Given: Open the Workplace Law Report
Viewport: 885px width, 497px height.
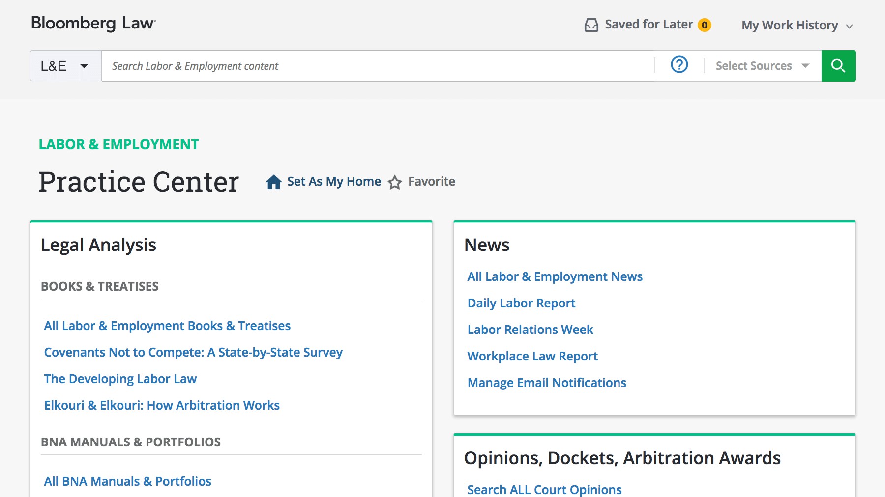Looking at the screenshot, I should pos(532,356).
